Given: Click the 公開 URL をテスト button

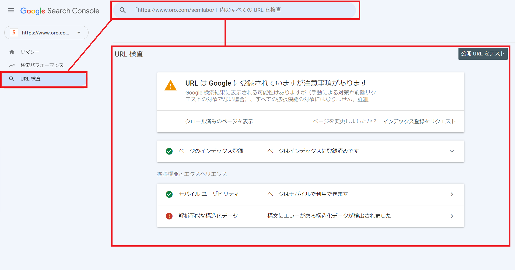Looking at the screenshot, I should point(483,53).
